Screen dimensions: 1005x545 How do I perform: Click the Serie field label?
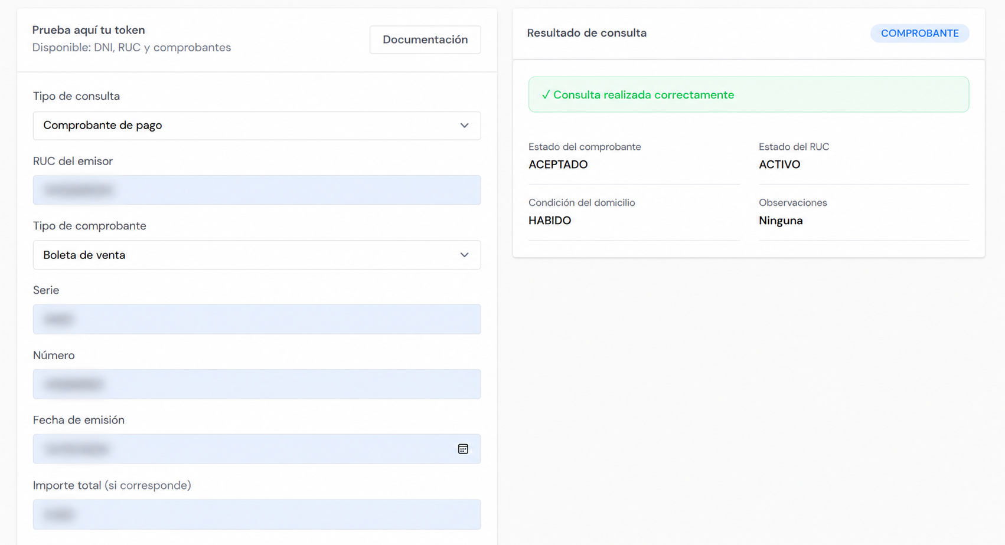coord(46,290)
